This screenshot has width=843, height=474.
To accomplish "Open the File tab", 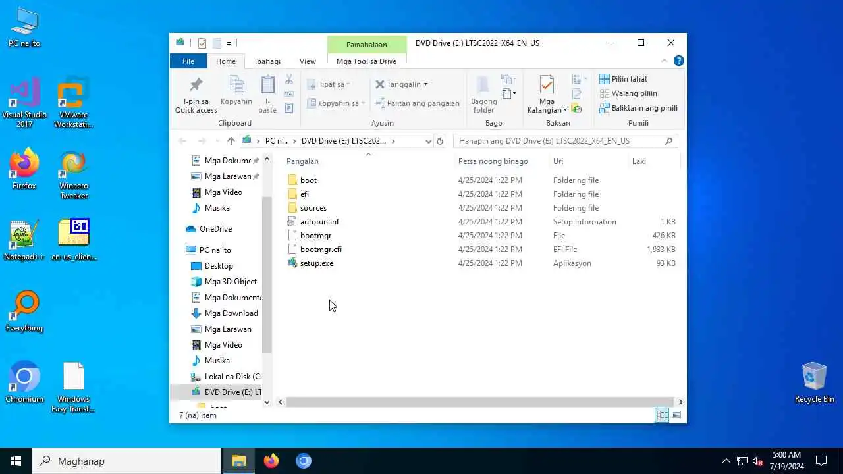I will coord(188,61).
